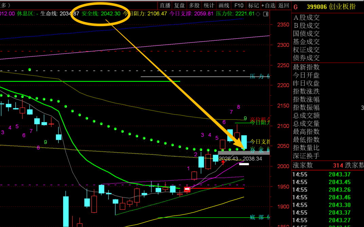Viewport: 364px width, 227px height.
Task: Click the 压力位 line label on chart
Action: 260,76
